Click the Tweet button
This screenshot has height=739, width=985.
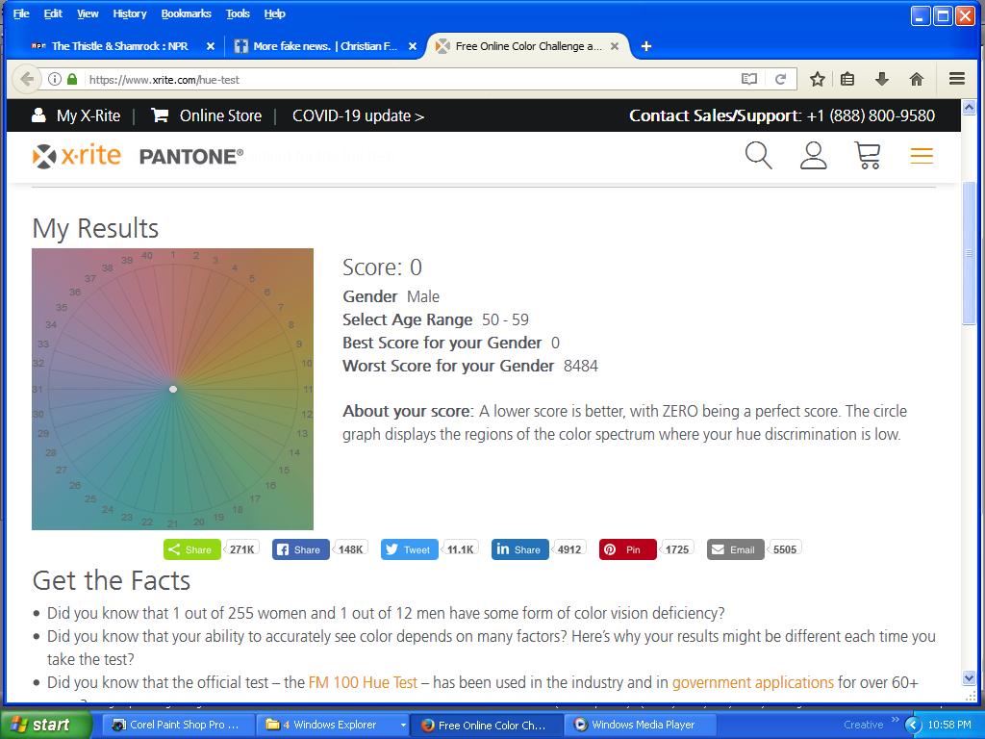[x=409, y=549]
